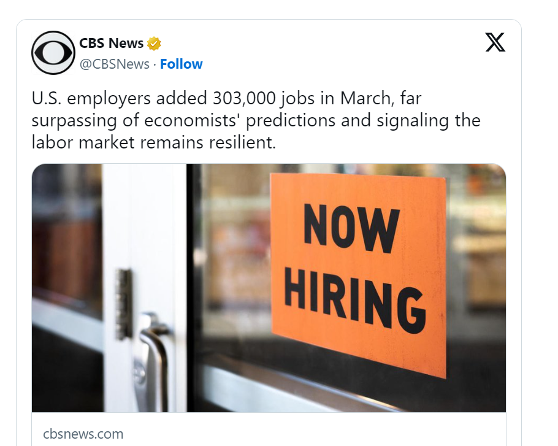Image resolution: width=558 pixels, height=446 pixels.
Task: Click U.S. at start of tweet
Action: tap(47, 98)
